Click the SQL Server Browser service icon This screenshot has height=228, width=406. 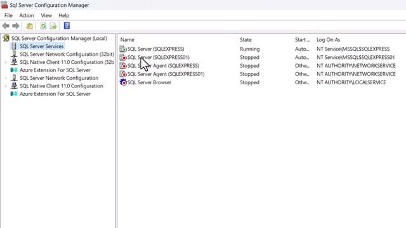coord(123,82)
